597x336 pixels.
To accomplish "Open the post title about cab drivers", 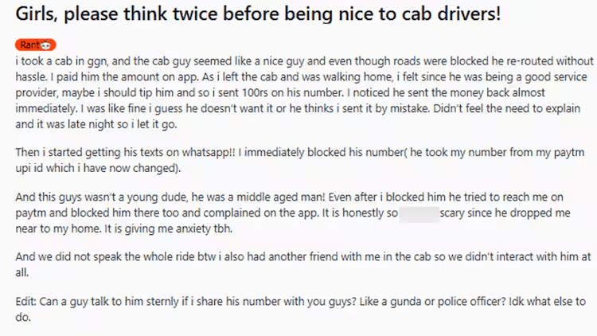I will click(x=270, y=16).
